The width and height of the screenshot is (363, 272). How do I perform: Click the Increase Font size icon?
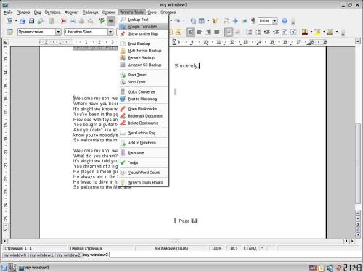point(285,32)
